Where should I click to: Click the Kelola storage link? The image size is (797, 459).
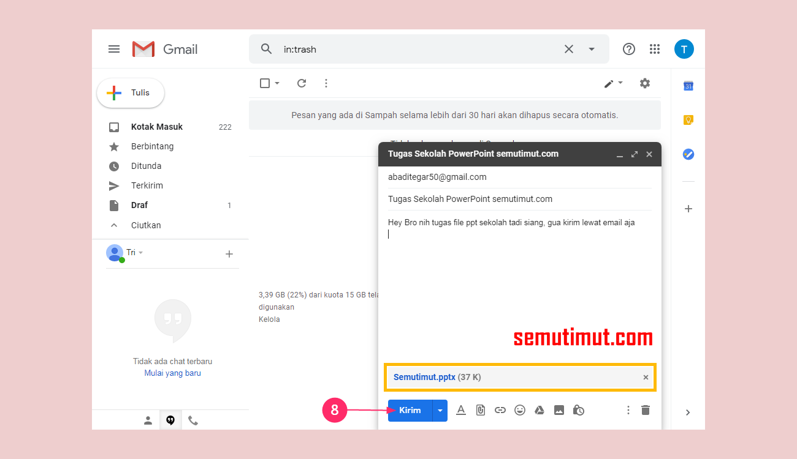269,319
